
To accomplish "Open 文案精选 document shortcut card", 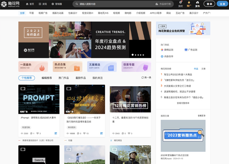I will 102,66.
